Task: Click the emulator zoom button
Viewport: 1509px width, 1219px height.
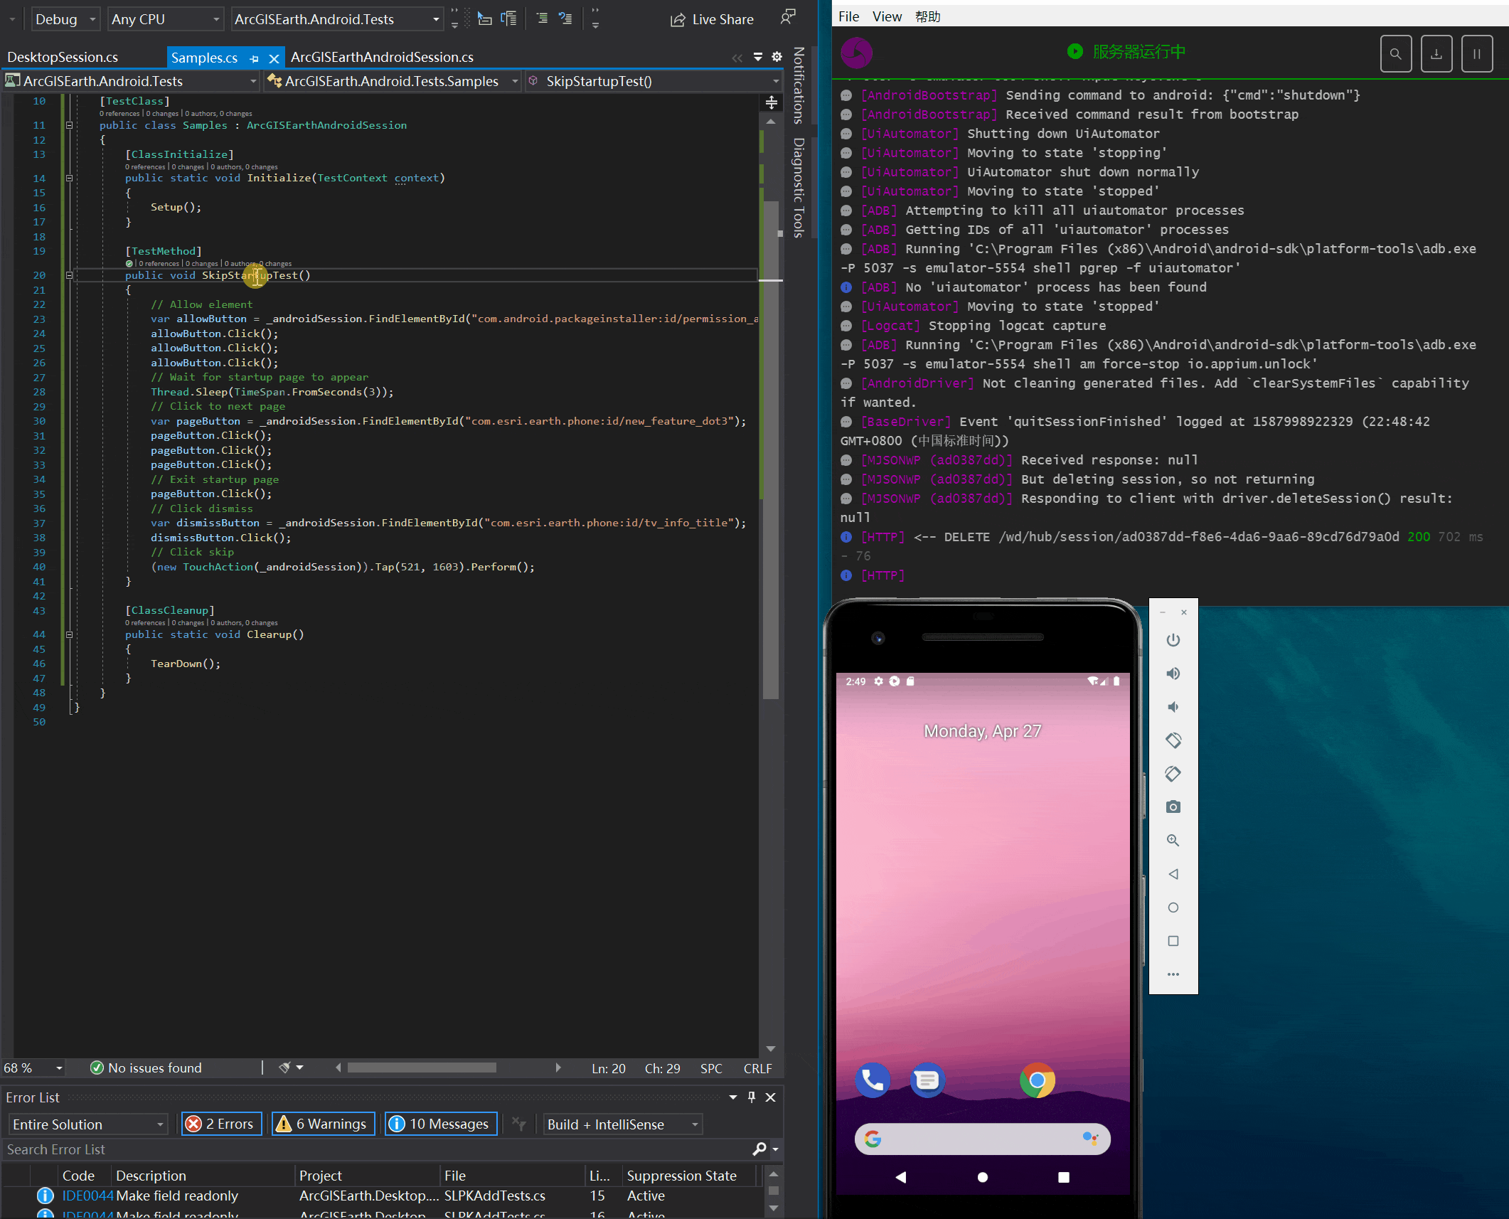Action: pyautogui.click(x=1173, y=841)
